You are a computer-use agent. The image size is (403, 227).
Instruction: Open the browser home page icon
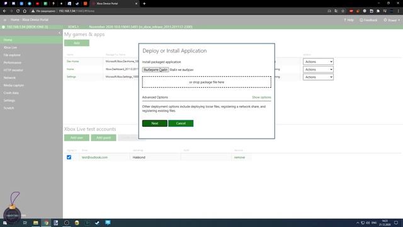[x=25, y=11]
